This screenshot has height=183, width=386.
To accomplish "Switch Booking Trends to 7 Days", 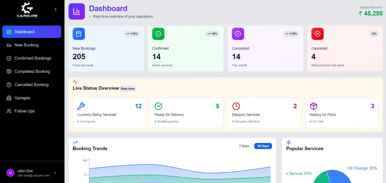I will (x=244, y=146).
